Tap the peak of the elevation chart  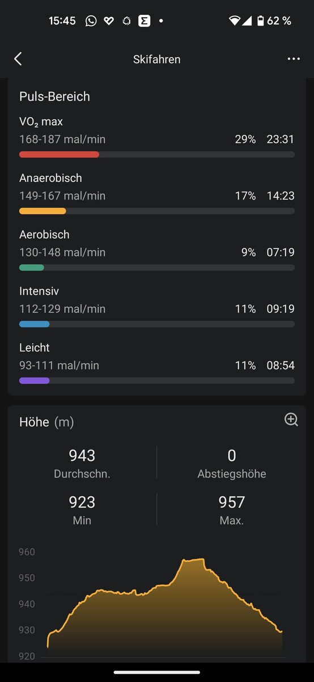tap(193, 560)
